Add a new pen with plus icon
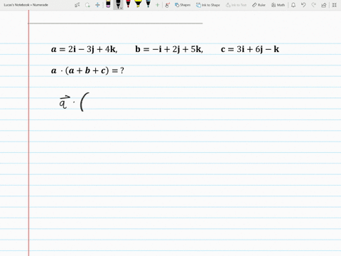The image size is (341, 256). [x=157, y=5]
